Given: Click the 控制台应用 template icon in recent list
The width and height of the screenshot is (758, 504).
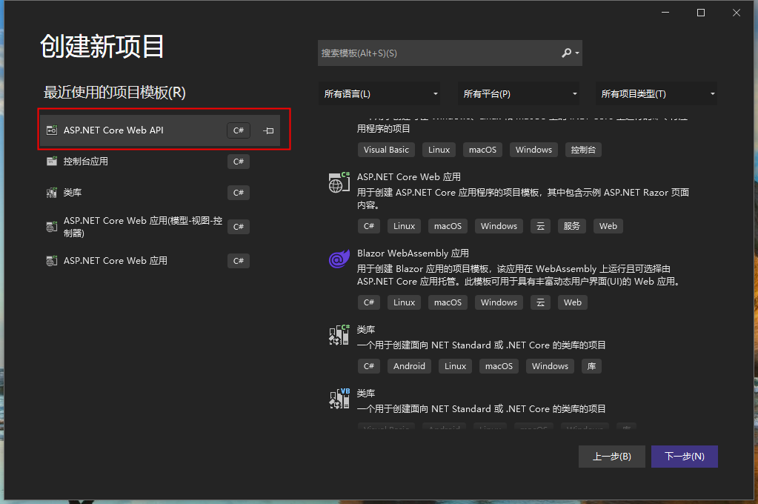Looking at the screenshot, I should click(x=52, y=162).
